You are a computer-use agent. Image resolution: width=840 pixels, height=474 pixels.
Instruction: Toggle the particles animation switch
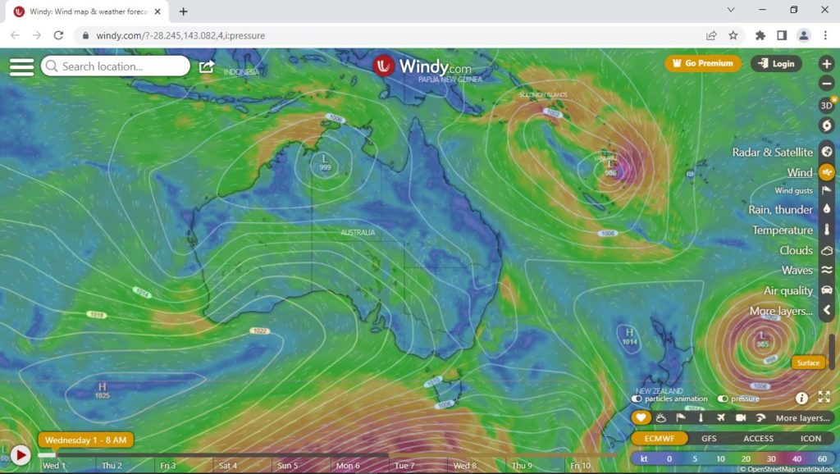pos(637,399)
